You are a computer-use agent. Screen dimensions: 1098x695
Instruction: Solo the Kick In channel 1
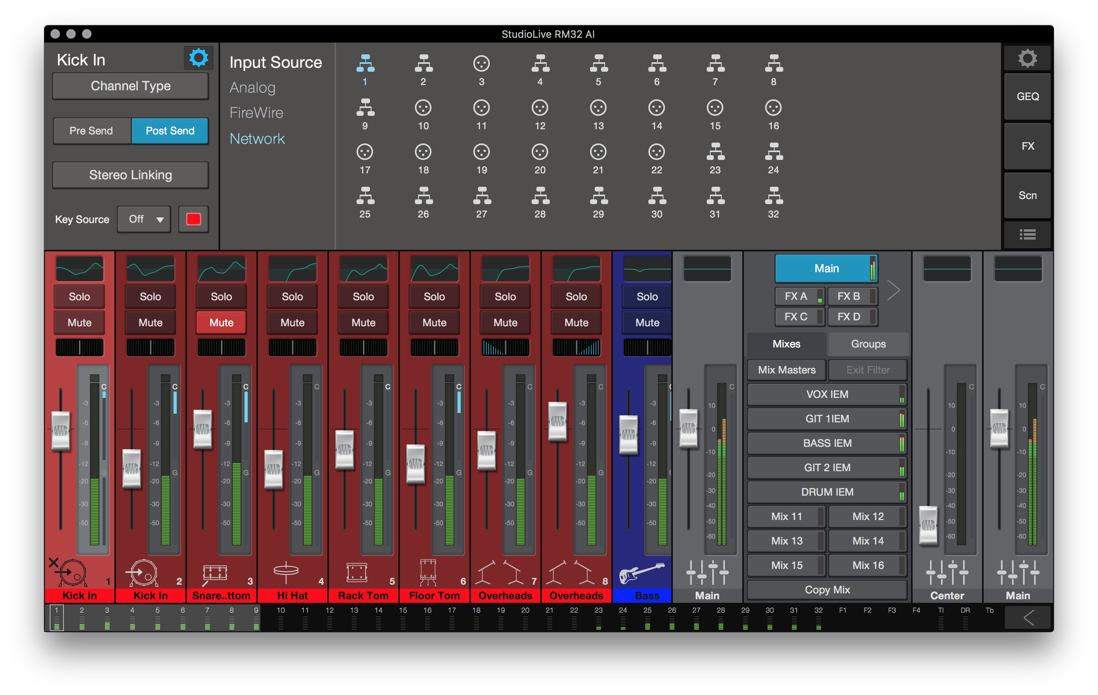click(79, 297)
